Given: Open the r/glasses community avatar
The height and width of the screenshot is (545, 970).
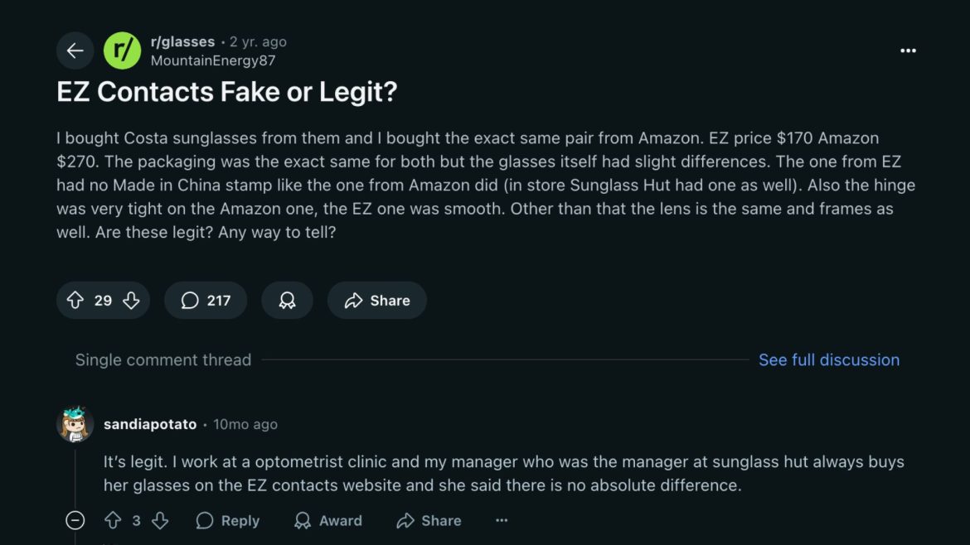Looking at the screenshot, I should (x=122, y=51).
